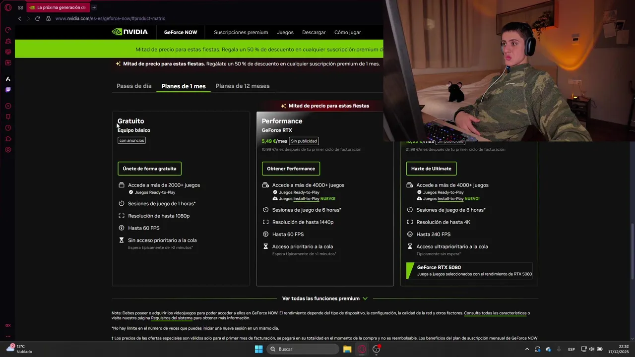Open the volume control in system tray
Viewport: 635px width, 357px height.
[x=591, y=349]
